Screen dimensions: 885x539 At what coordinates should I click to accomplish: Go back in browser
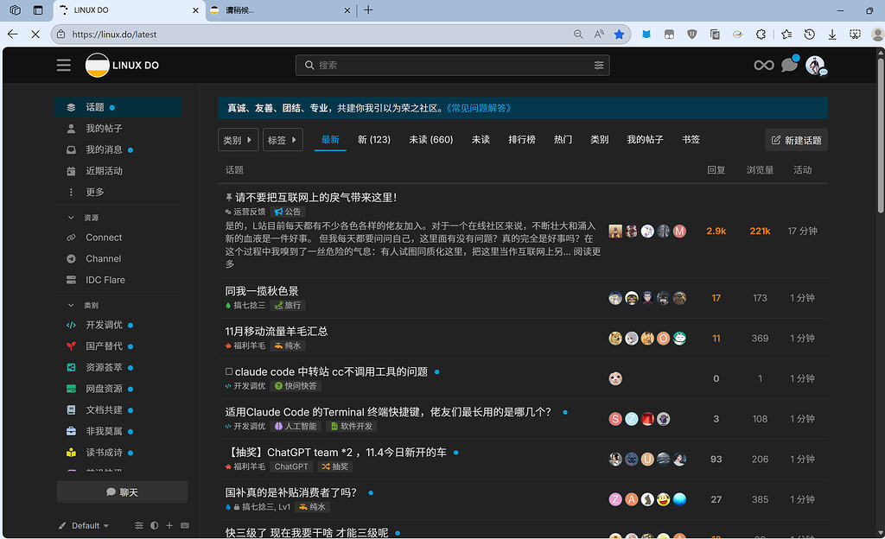point(12,35)
